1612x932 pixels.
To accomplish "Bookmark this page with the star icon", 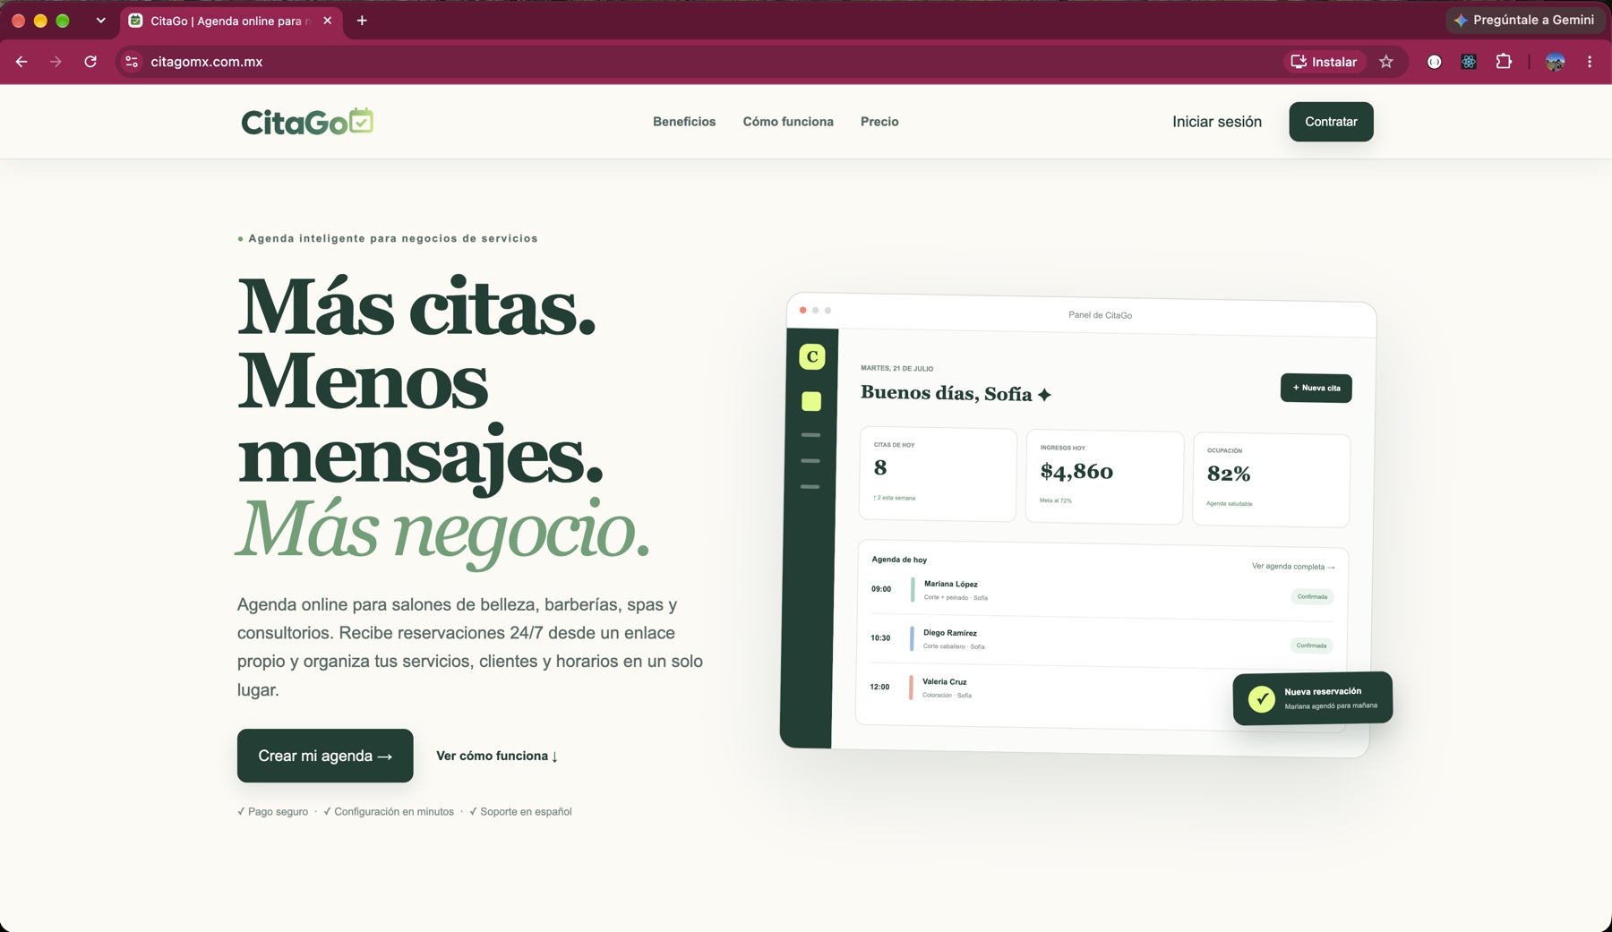I will pos(1386,62).
